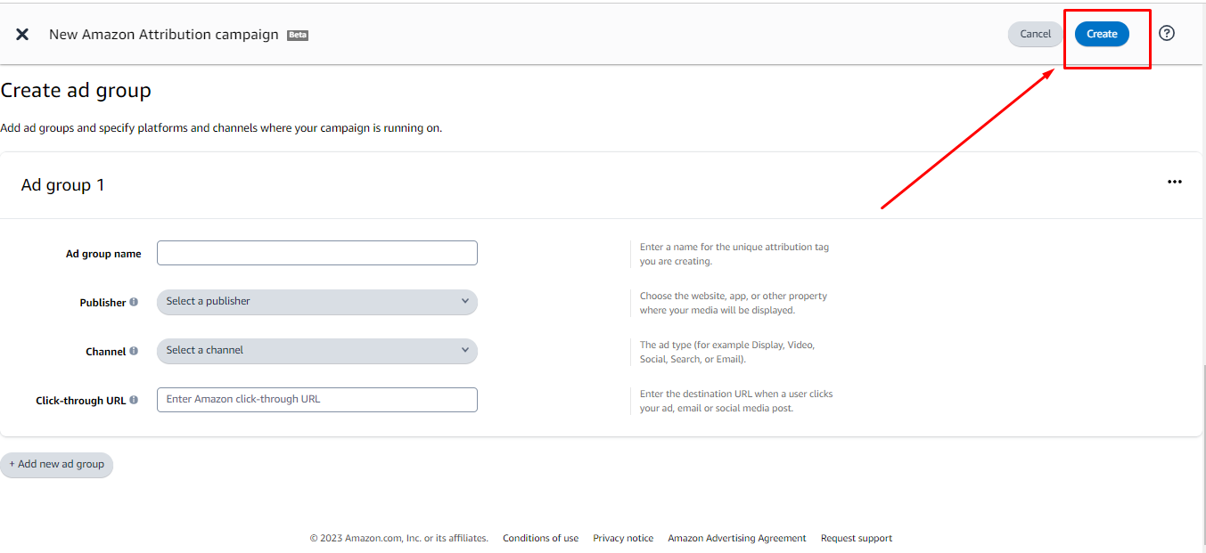Open Amazon Advertising Agreement link

[x=737, y=538]
